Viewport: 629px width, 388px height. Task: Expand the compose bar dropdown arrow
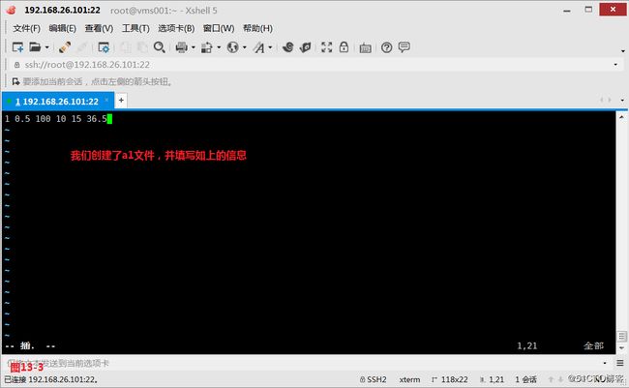[605, 363]
